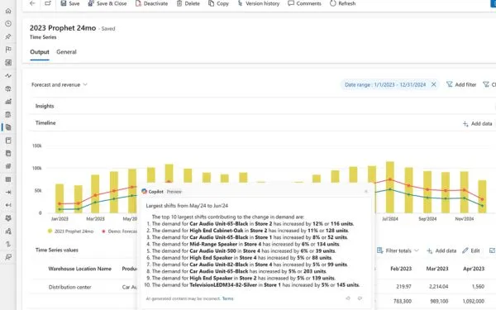This screenshot has width=496, height=310.
Task: Give thumbs up on Copilot response
Action: pyautogui.click(x=348, y=298)
